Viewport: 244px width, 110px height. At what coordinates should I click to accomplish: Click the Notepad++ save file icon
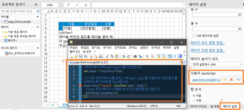tap(81, 56)
